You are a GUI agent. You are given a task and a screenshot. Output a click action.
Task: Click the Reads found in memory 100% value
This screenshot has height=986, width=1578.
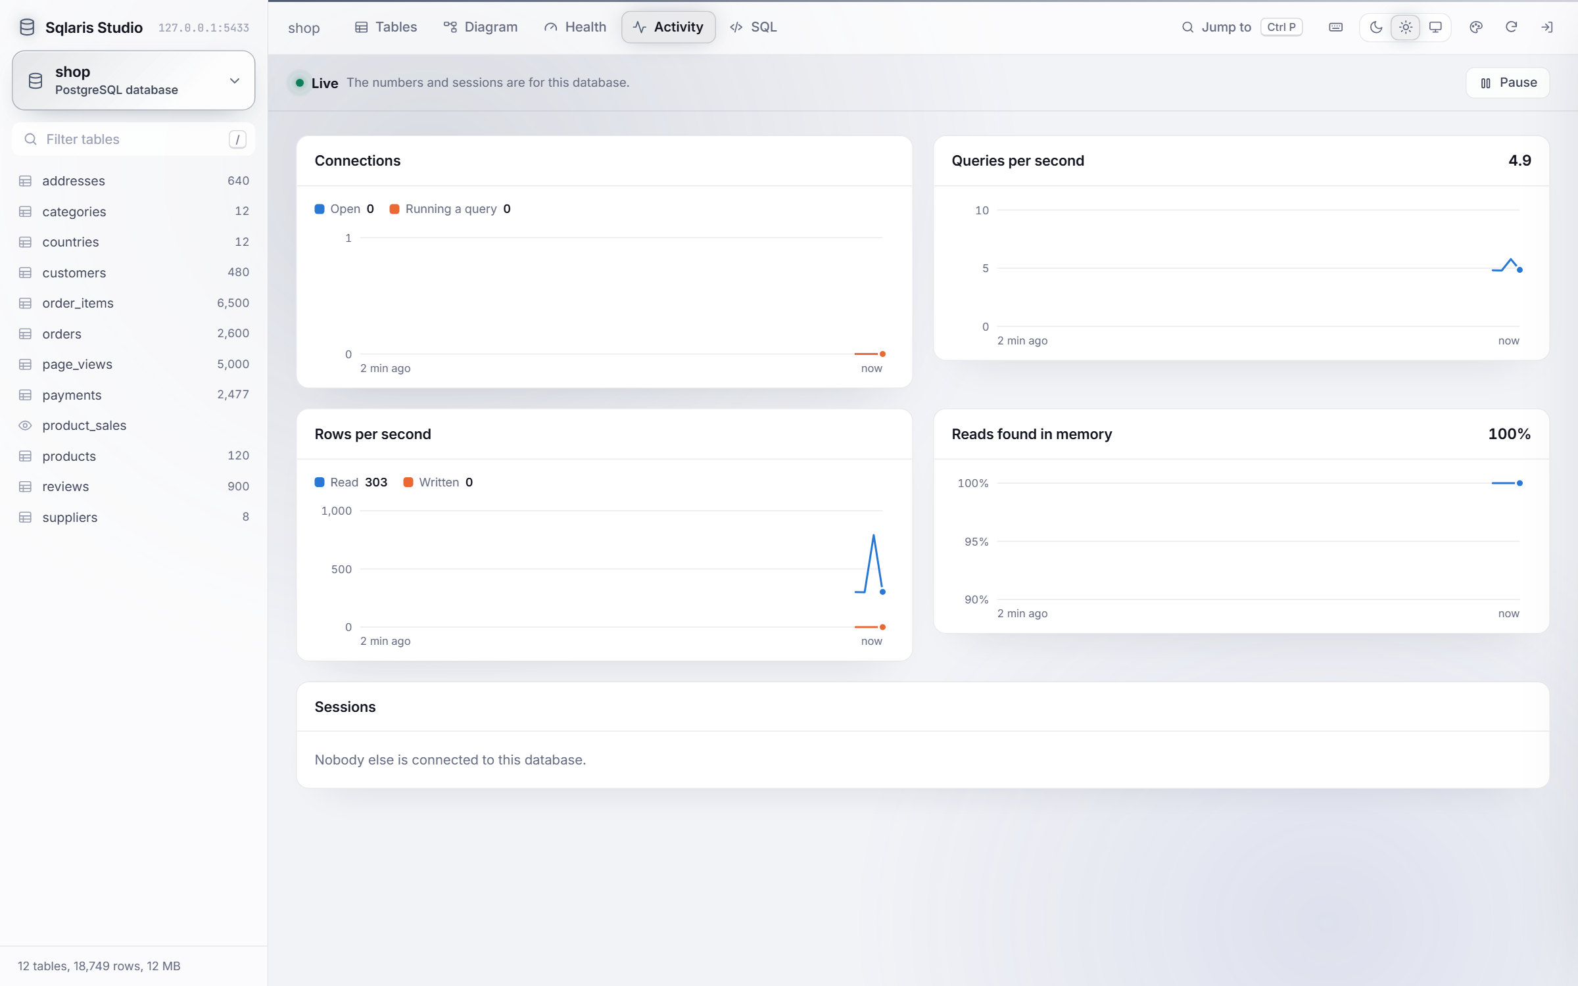1509,434
